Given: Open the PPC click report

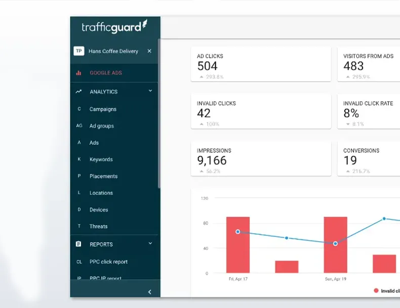Looking at the screenshot, I should pyautogui.click(x=108, y=262).
